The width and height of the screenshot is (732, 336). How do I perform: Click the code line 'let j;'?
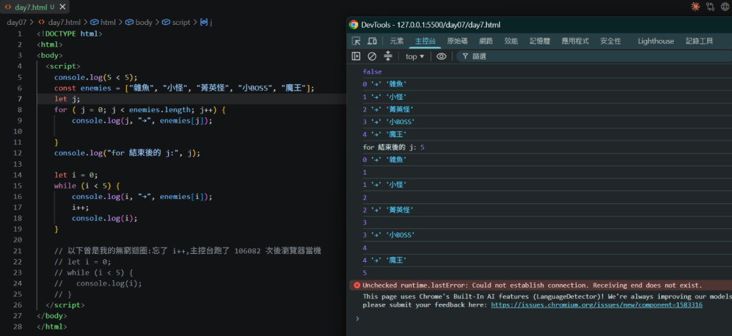pos(67,98)
